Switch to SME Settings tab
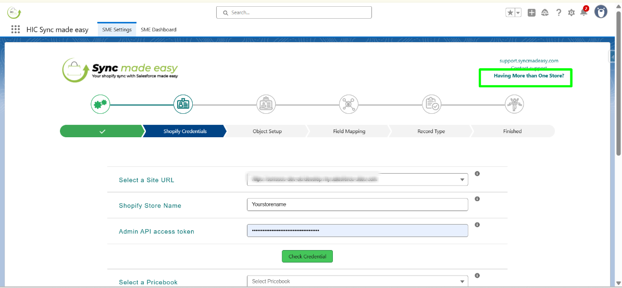Viewport: 622px width, 288px height. pyautogui.click(x=117, y=30)
